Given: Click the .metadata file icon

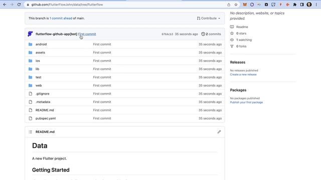Looking at the screenshot, I should coord(31,102).
